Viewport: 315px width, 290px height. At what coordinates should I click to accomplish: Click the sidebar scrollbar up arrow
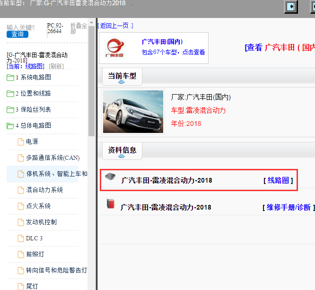[x=91, y=22]
